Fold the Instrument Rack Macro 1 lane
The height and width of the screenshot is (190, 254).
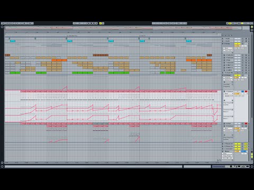(232, 117)
